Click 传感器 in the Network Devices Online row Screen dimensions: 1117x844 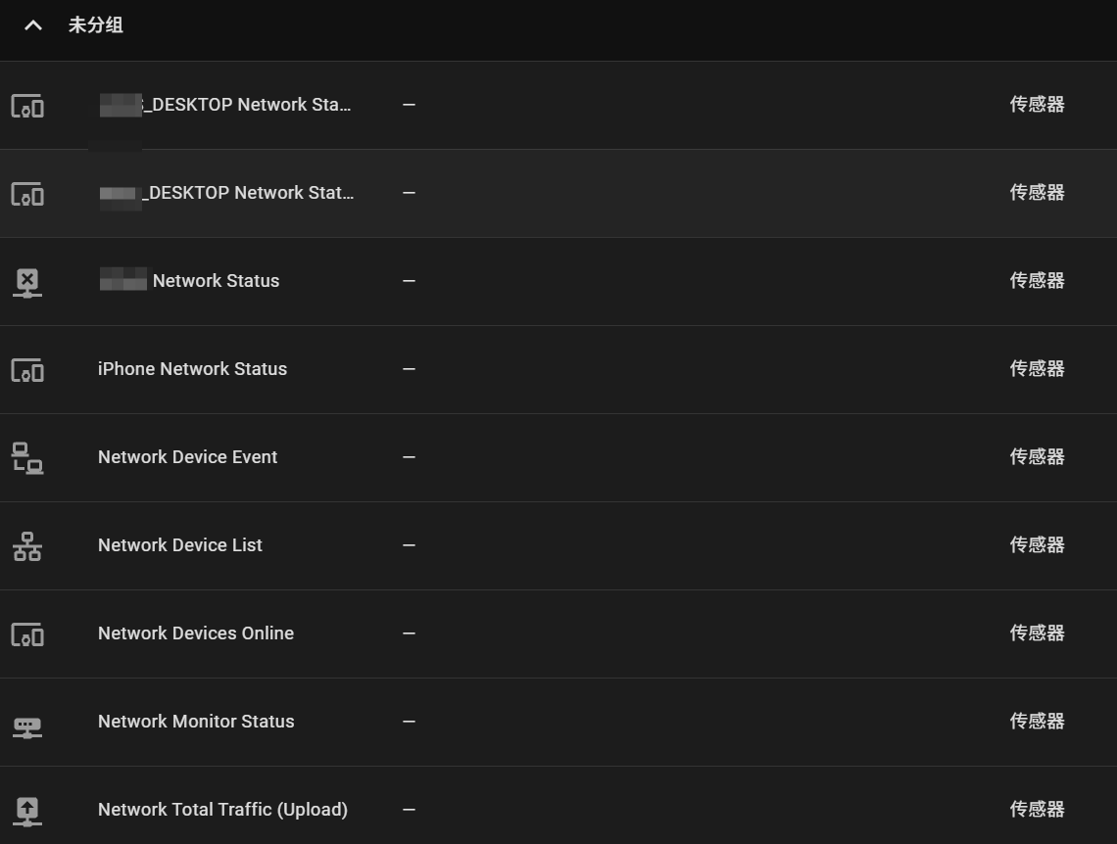(1038, 633)
